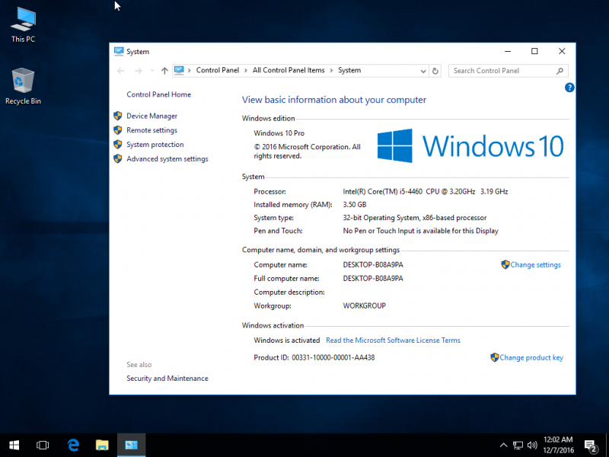The image size is (609, 457).
Task: Show hidden system tray icons
Action: click(503, 446)
